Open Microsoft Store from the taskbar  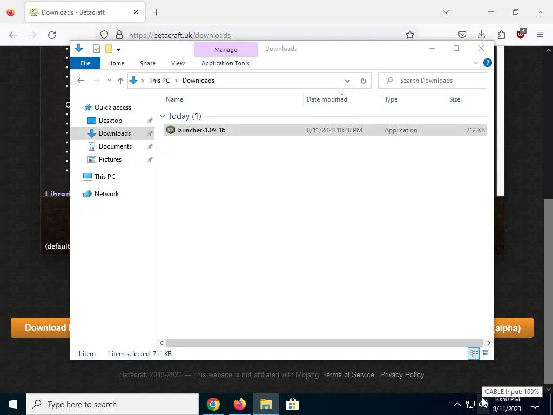(292, 404)
